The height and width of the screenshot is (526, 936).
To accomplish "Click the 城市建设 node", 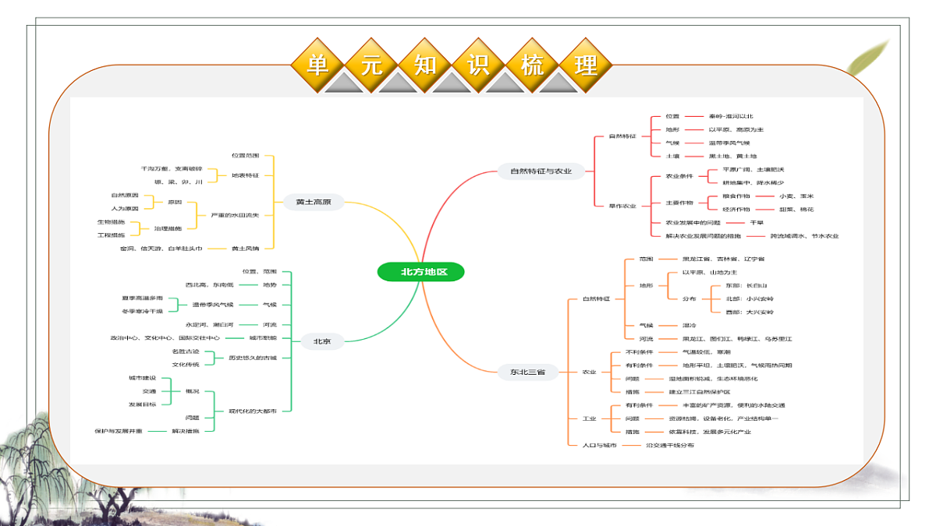I will 143,378.
